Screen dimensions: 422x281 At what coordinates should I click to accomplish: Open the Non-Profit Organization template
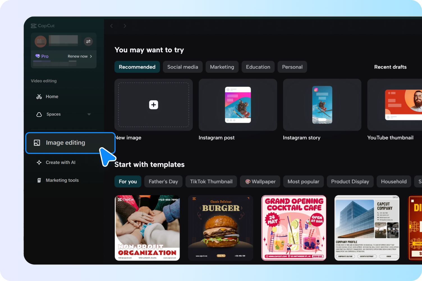point(147,228)
